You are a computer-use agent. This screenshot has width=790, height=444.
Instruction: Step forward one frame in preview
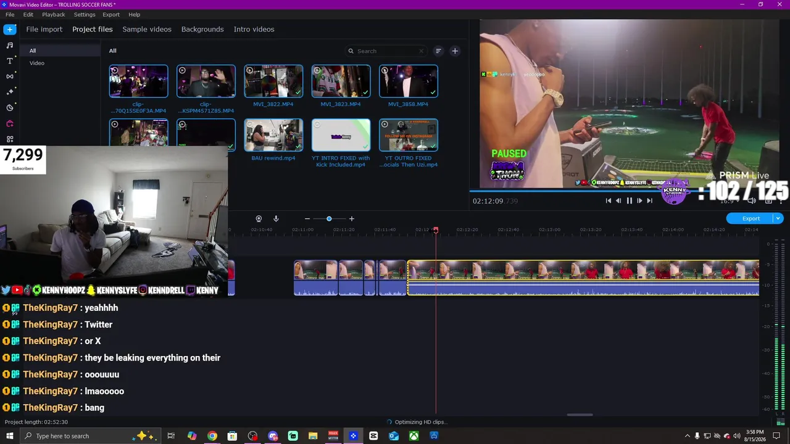pyautogui.click(x=639, y=200)
